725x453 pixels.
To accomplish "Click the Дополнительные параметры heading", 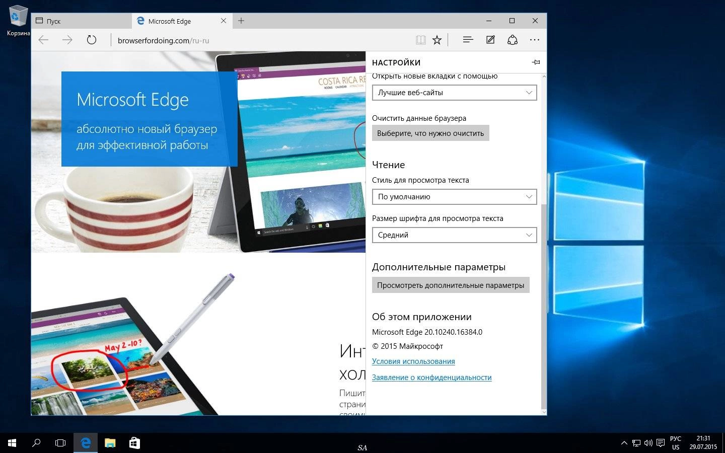I will coord(439,267).
